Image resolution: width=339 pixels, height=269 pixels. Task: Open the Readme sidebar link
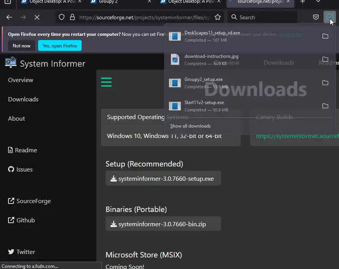pos(22,150)
